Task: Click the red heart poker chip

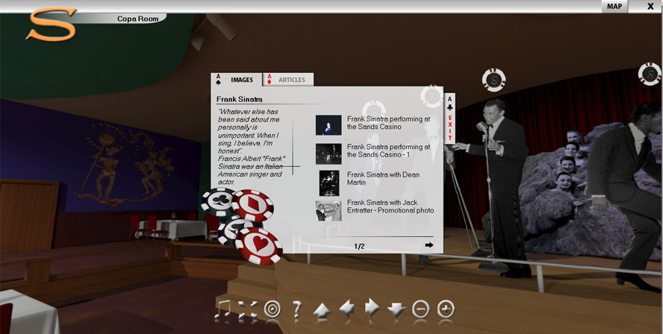Action: [259, 246]
